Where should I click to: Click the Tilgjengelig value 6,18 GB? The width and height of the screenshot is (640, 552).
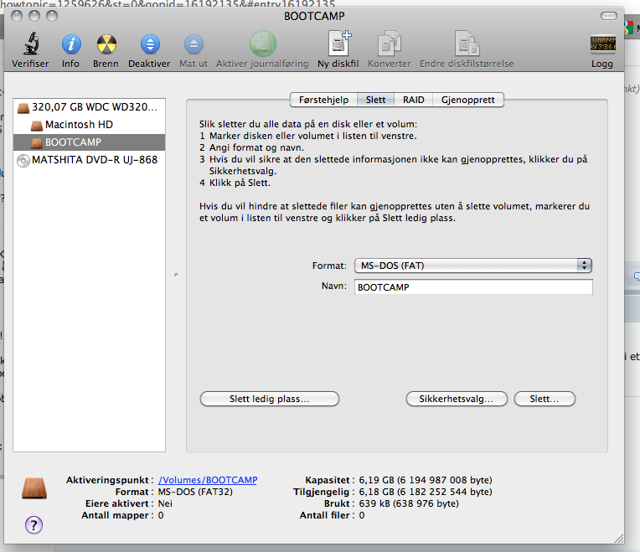pos(426,492)
